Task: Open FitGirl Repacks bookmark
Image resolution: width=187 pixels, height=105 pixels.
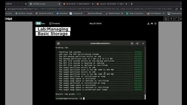Action: coord(156,13)
